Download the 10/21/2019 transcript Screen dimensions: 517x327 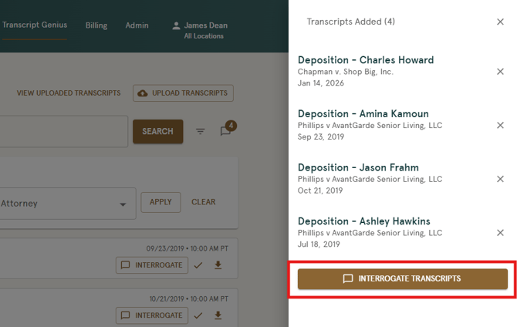pyautogui.click(x=218, y=315)
